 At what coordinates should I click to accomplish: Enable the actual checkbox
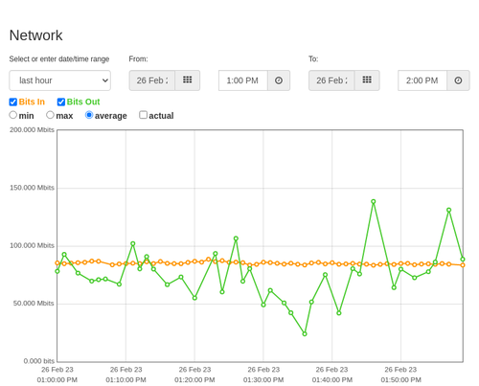[144, 115]
